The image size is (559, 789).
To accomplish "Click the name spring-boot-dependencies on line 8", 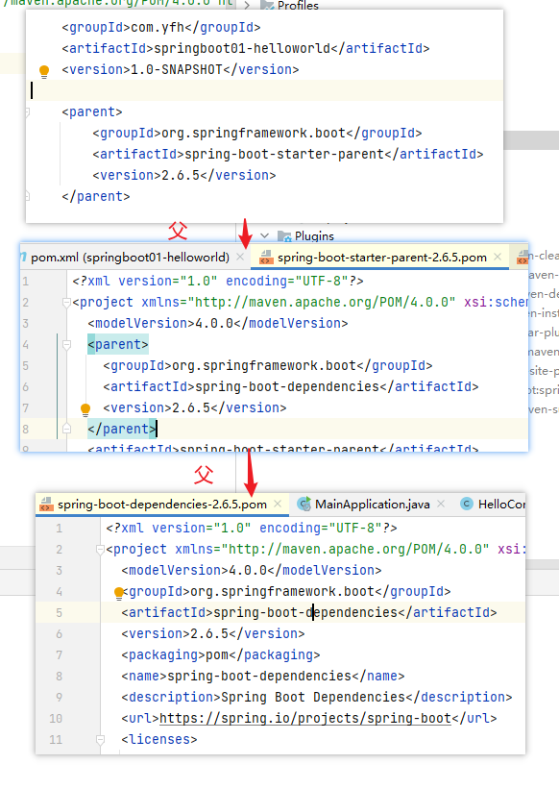I will pos(259,676).
